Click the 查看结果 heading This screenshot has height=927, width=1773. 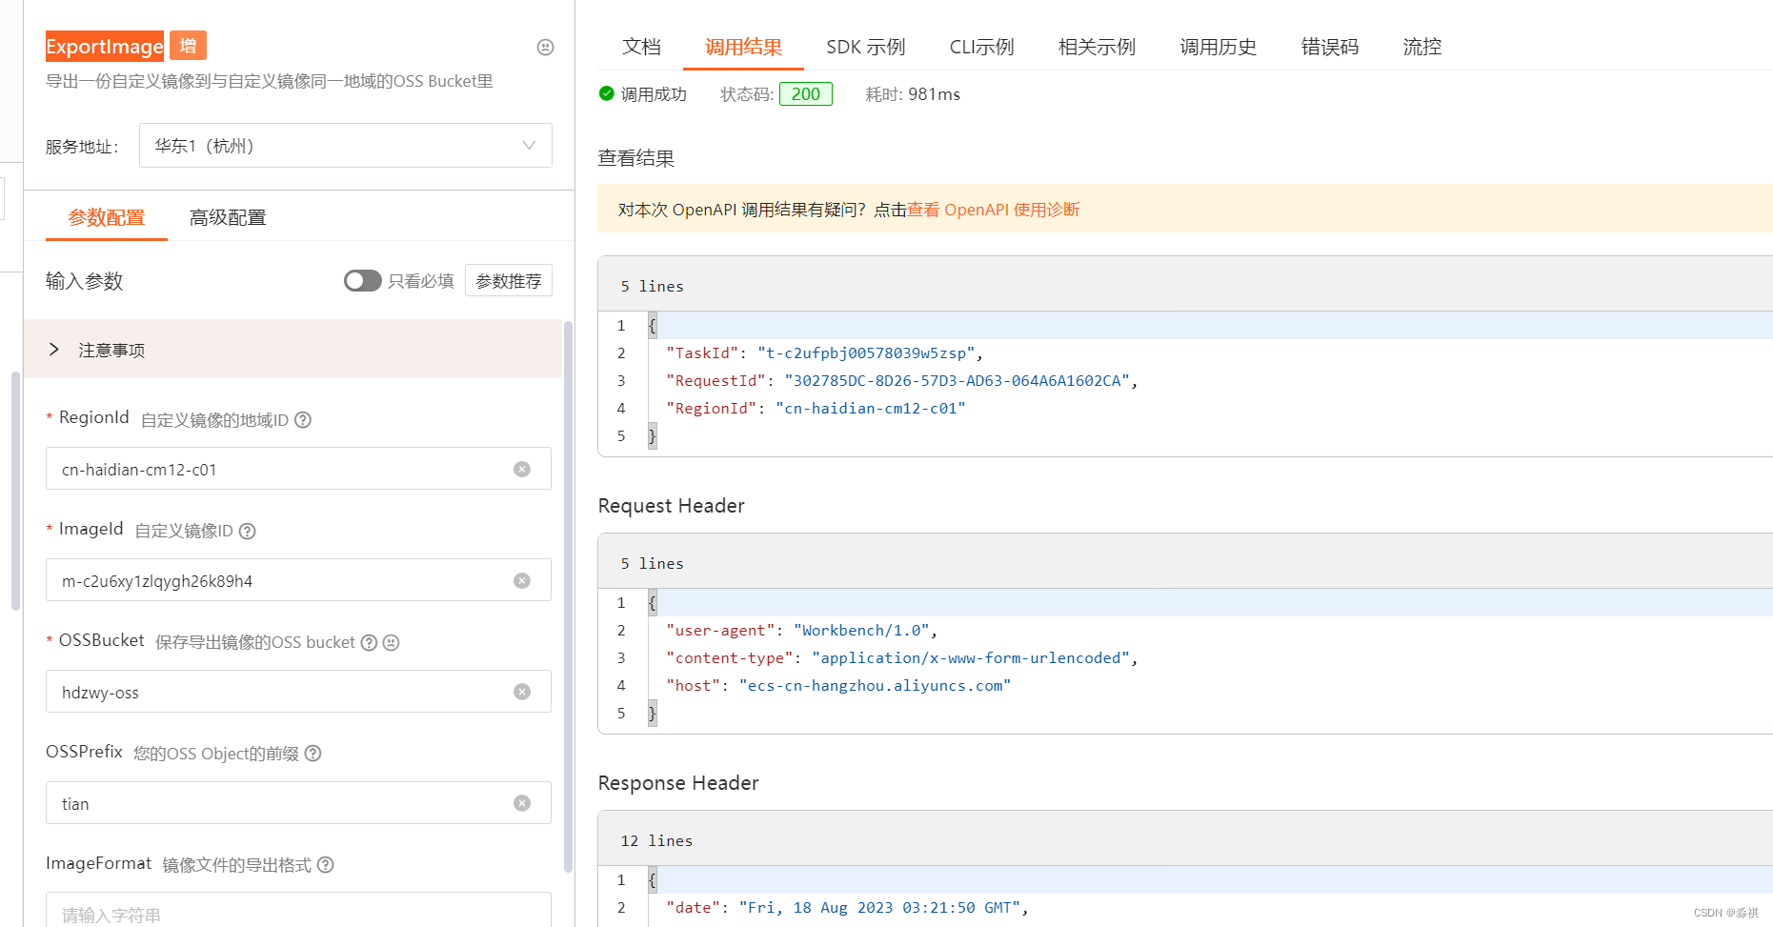pos(635,158)
